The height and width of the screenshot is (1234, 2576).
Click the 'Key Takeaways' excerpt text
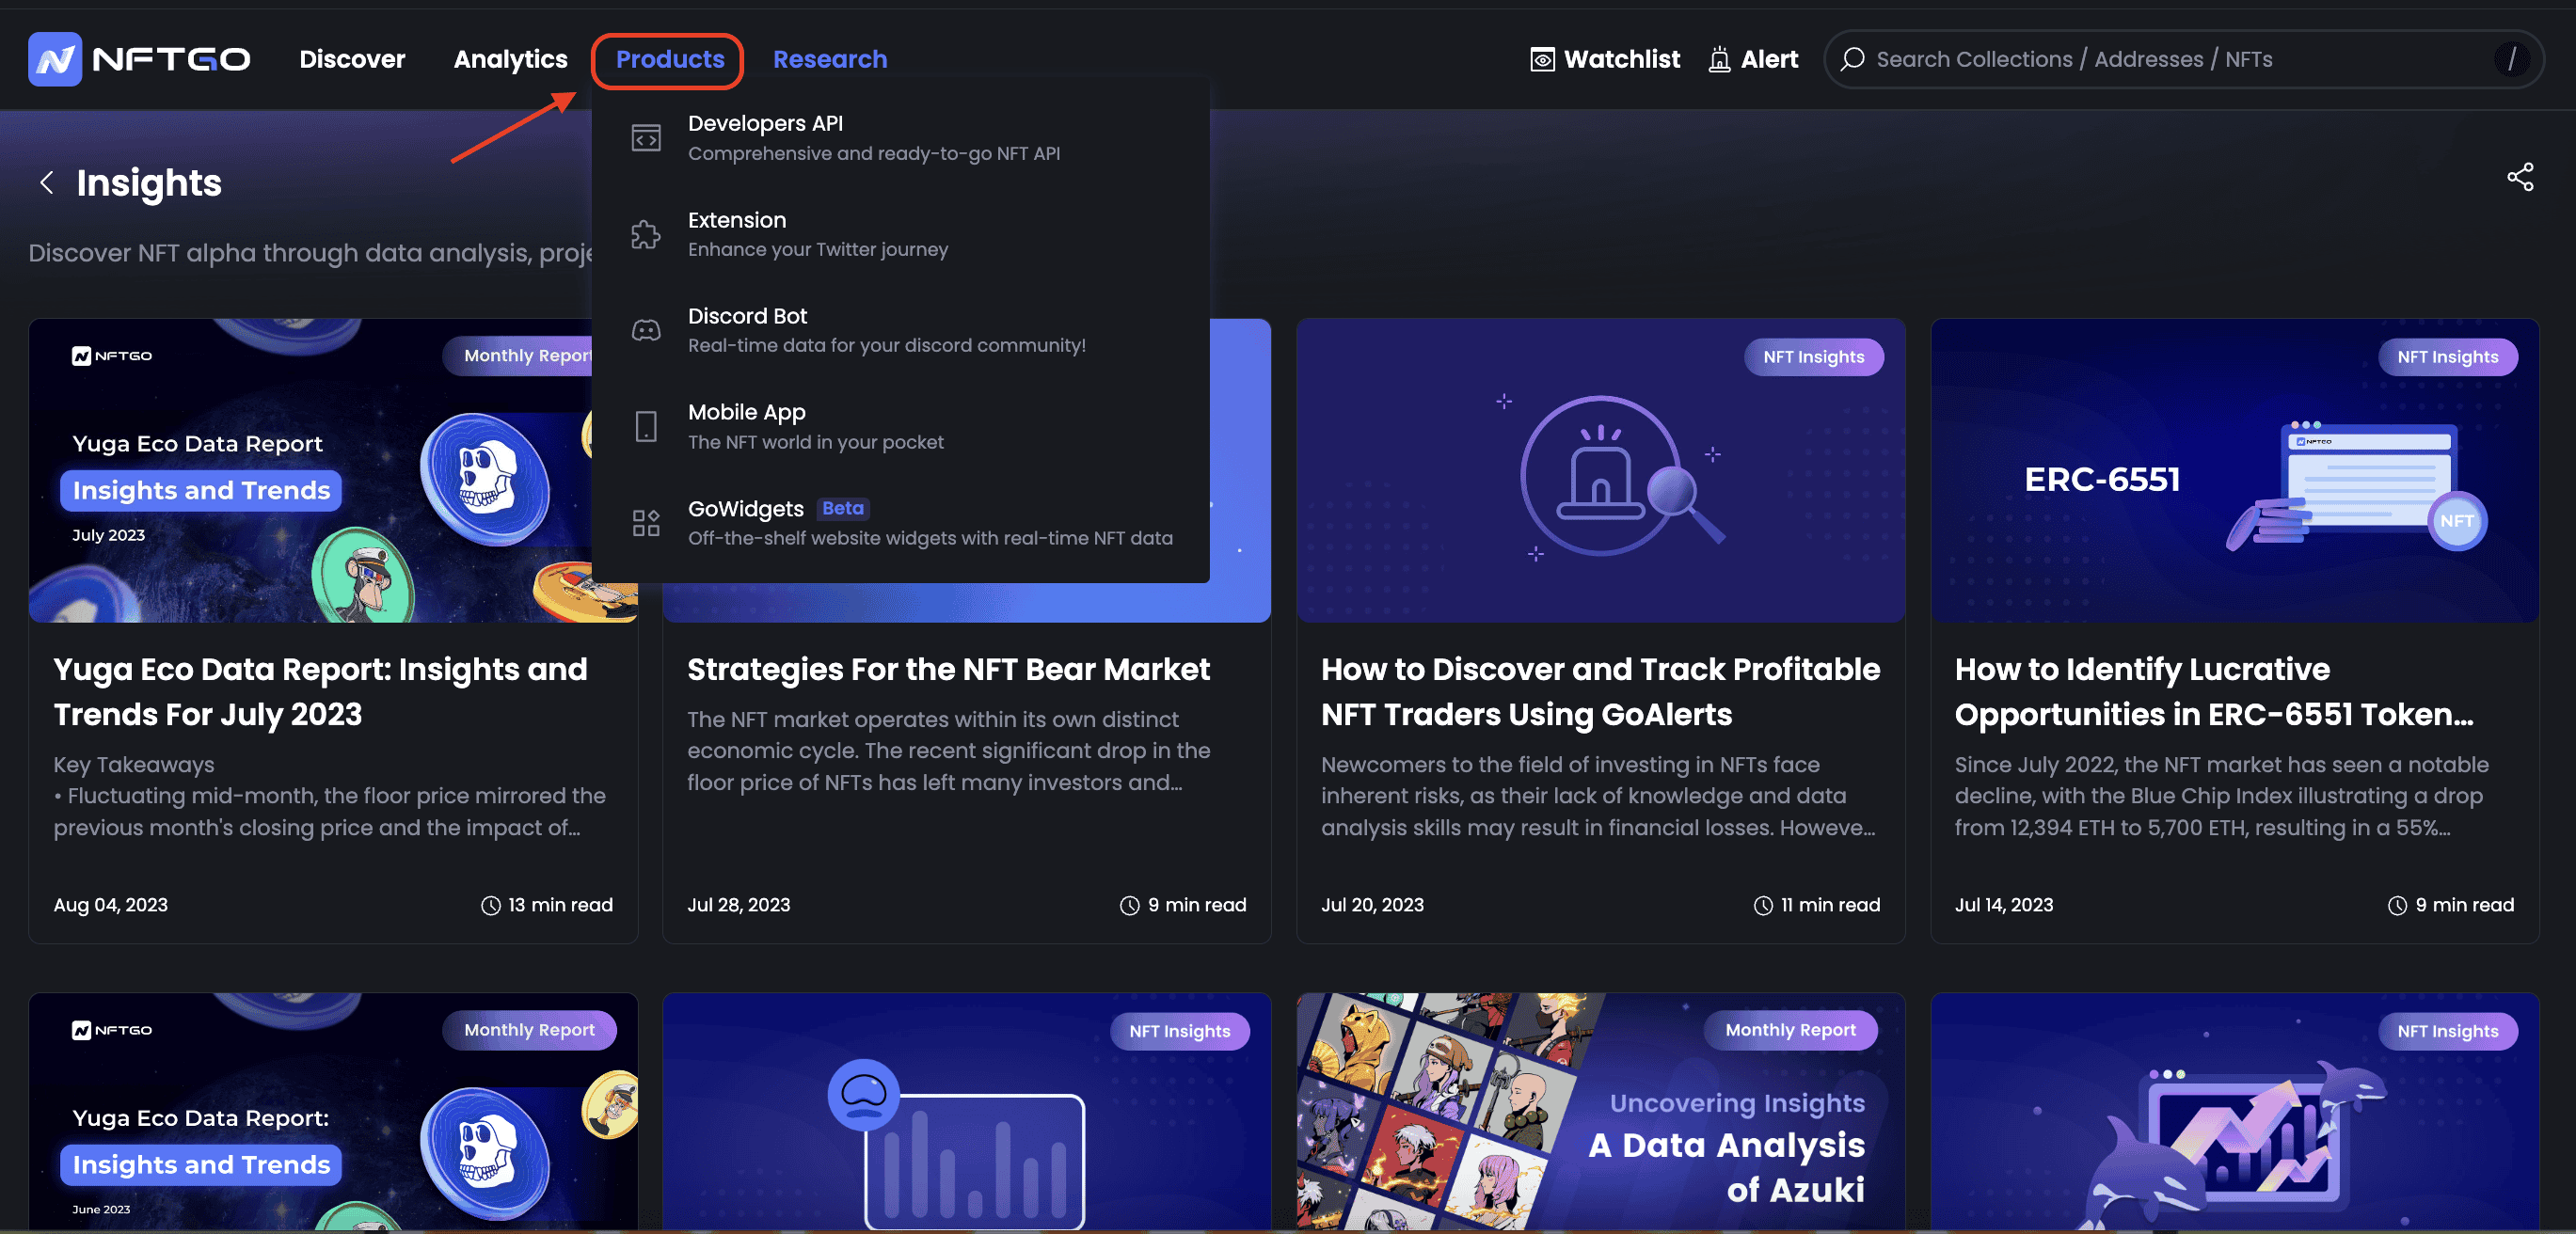[x=133, y=764]
